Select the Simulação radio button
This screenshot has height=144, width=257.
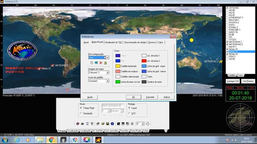coord(81,113)
